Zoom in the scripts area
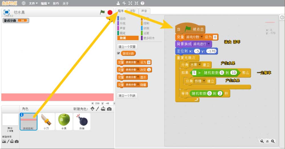Screen dimensions: 285x149 273,141
